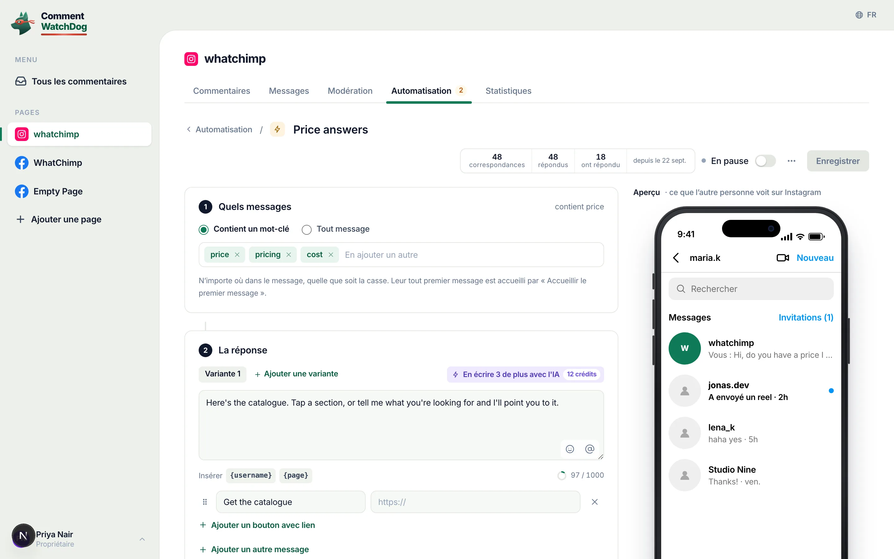Click Ajouter une page
Screen dimensions: 894x559
click(x=59, y=219)
